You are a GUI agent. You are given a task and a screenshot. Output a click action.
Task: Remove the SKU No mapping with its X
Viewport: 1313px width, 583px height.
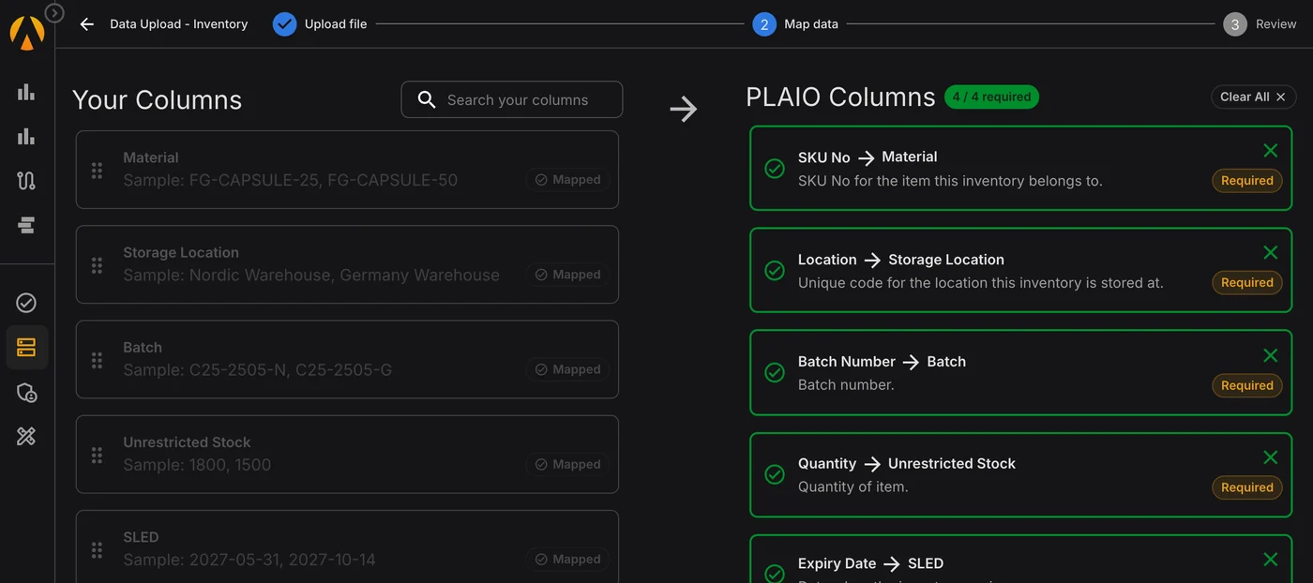[1270, 150]
